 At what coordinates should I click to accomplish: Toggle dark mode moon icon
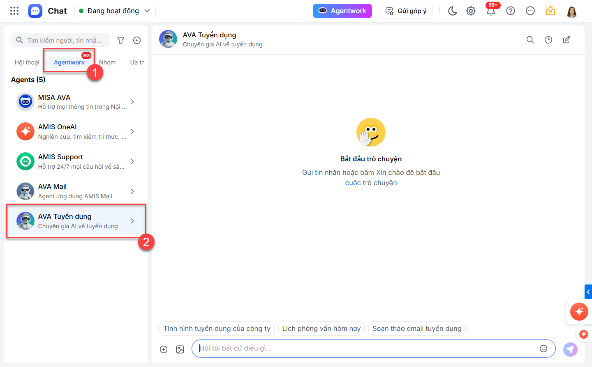(453, 11)
